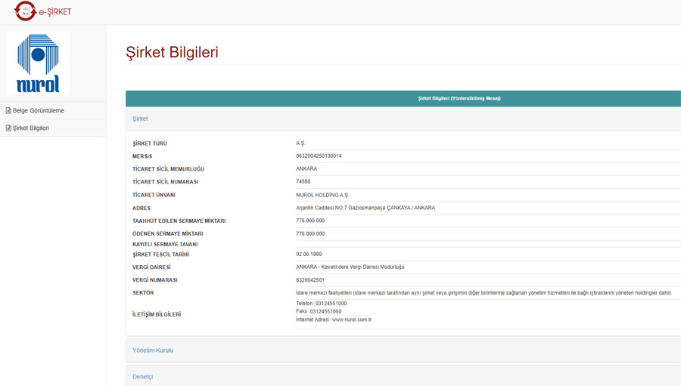Screen dimensions: 681x386
Task: Click the TAAHHÜT EDİLEN SERMAYE MİKTARI label
Action: click(179, 221)
